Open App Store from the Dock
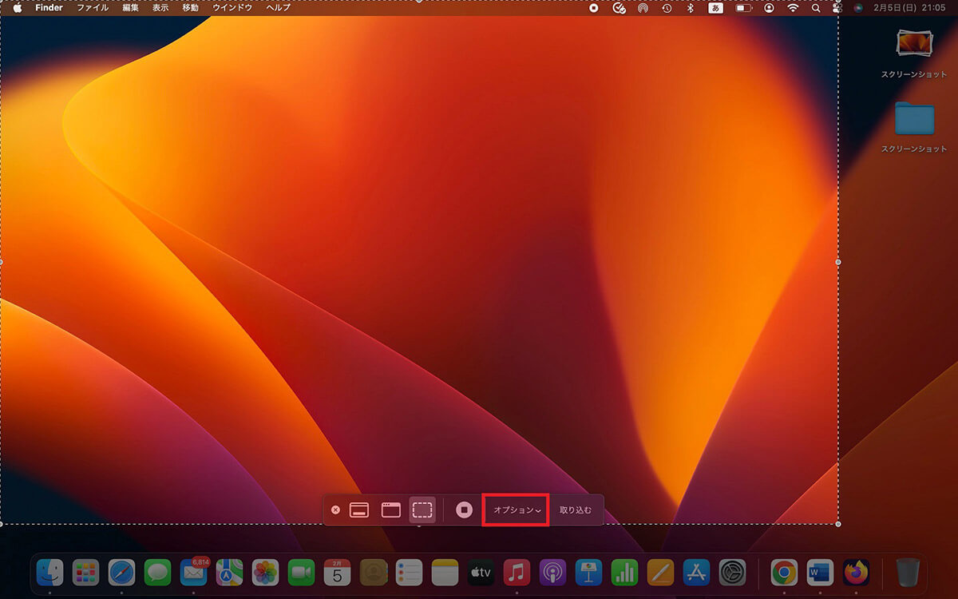The image size is (958, 599). (x=696, y=572)
